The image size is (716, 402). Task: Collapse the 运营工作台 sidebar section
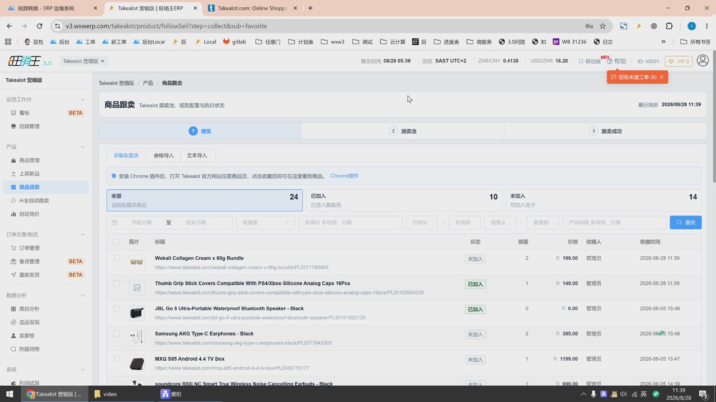83,99
